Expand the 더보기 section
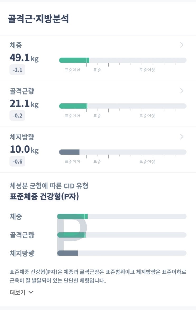The height and width of the screenshot is (316, 196). (22, 293)
